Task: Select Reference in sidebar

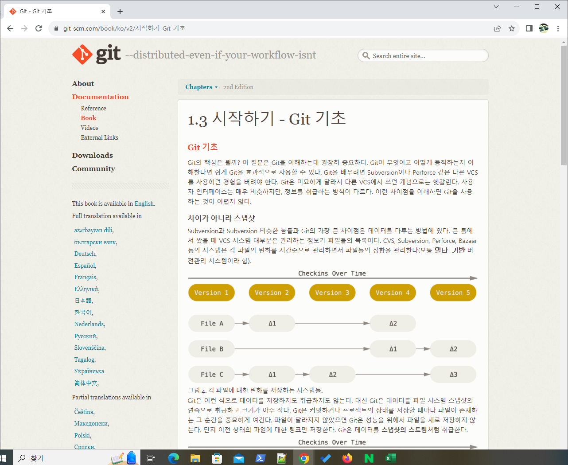Action: (93, 108)
